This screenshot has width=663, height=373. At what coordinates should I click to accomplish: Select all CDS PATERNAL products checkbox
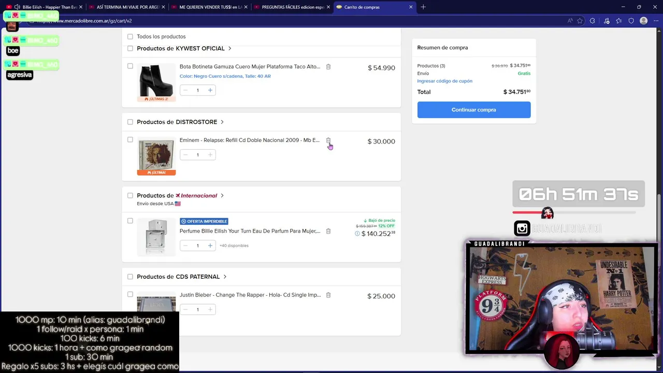tap(130, 277)
